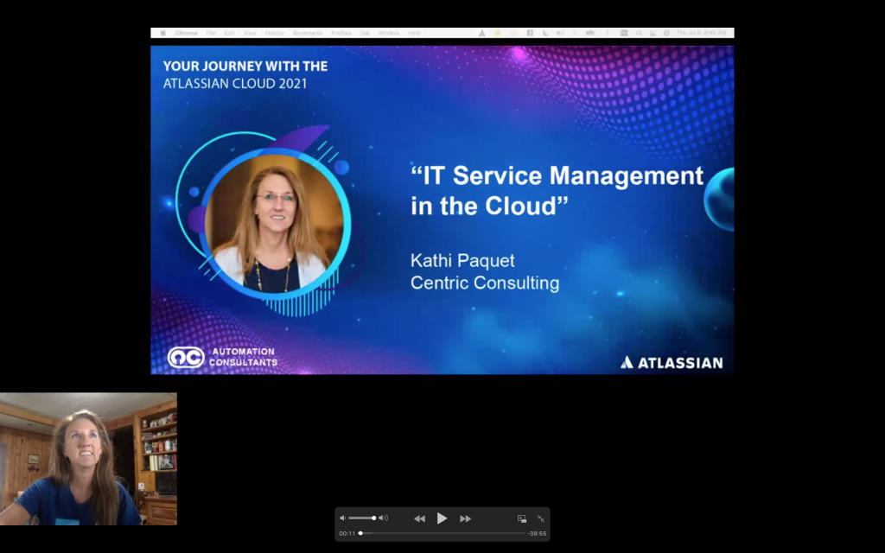This screenshot has width=885, height=553.
Task: Fast-forward the video using the forward button
Action: coord(465,518)
